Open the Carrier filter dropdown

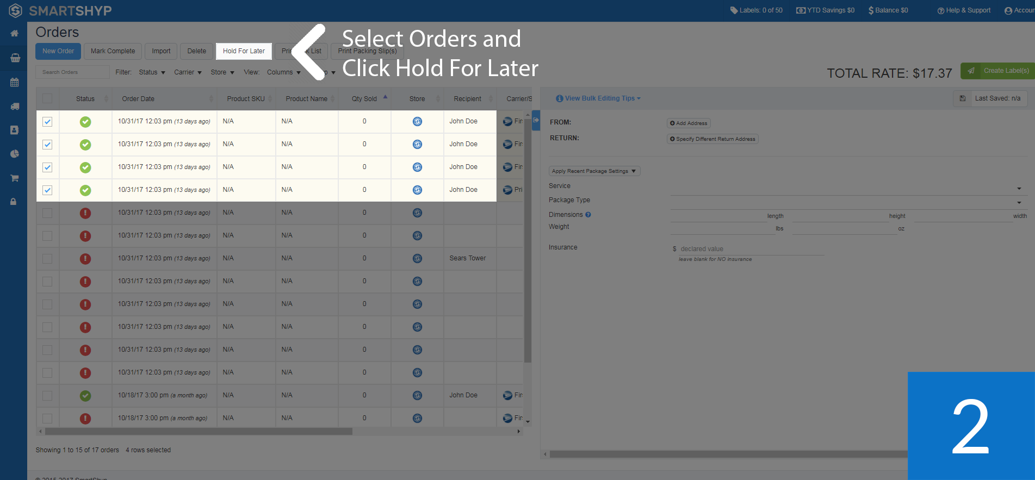[188, 72]
